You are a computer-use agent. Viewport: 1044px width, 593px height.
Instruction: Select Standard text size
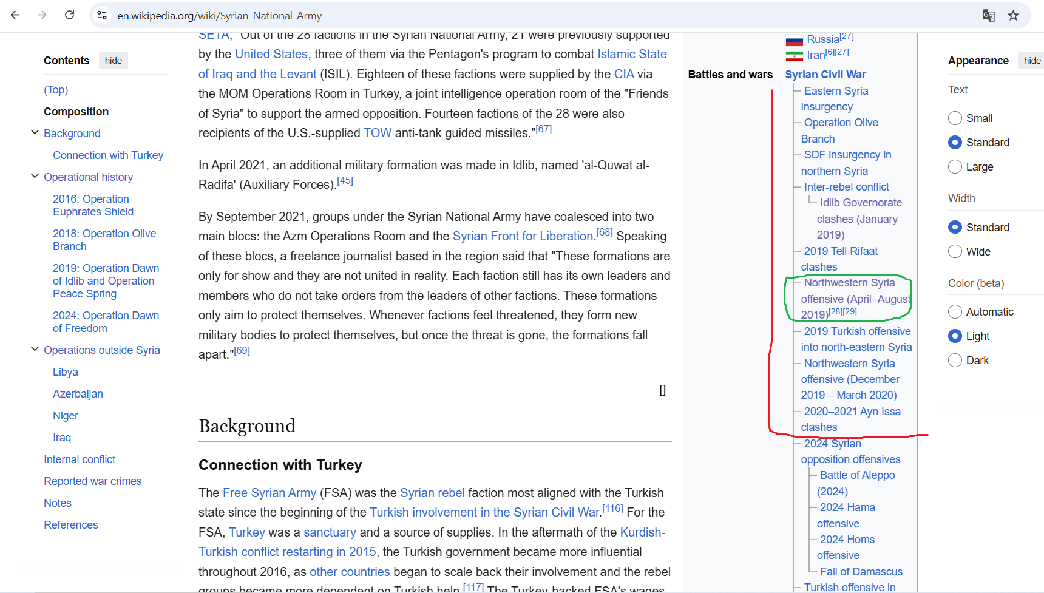pyautogui.click(x=955, y=142)
